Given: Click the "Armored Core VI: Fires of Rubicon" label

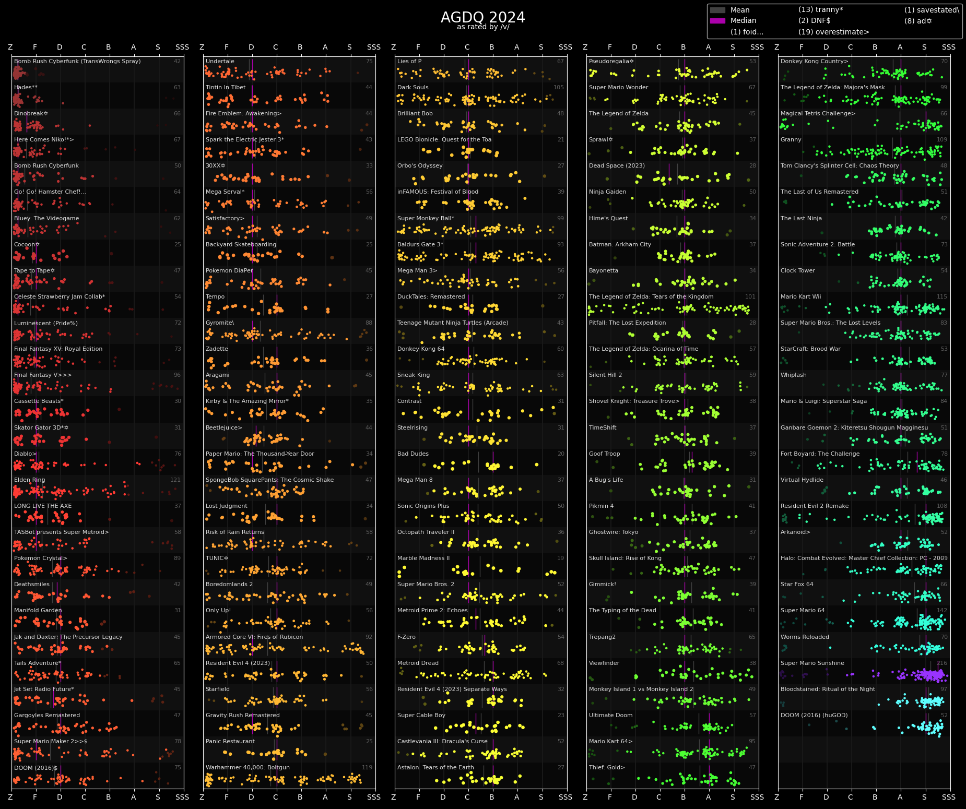Looking at the screenshot, I should (x=254, y=637).
